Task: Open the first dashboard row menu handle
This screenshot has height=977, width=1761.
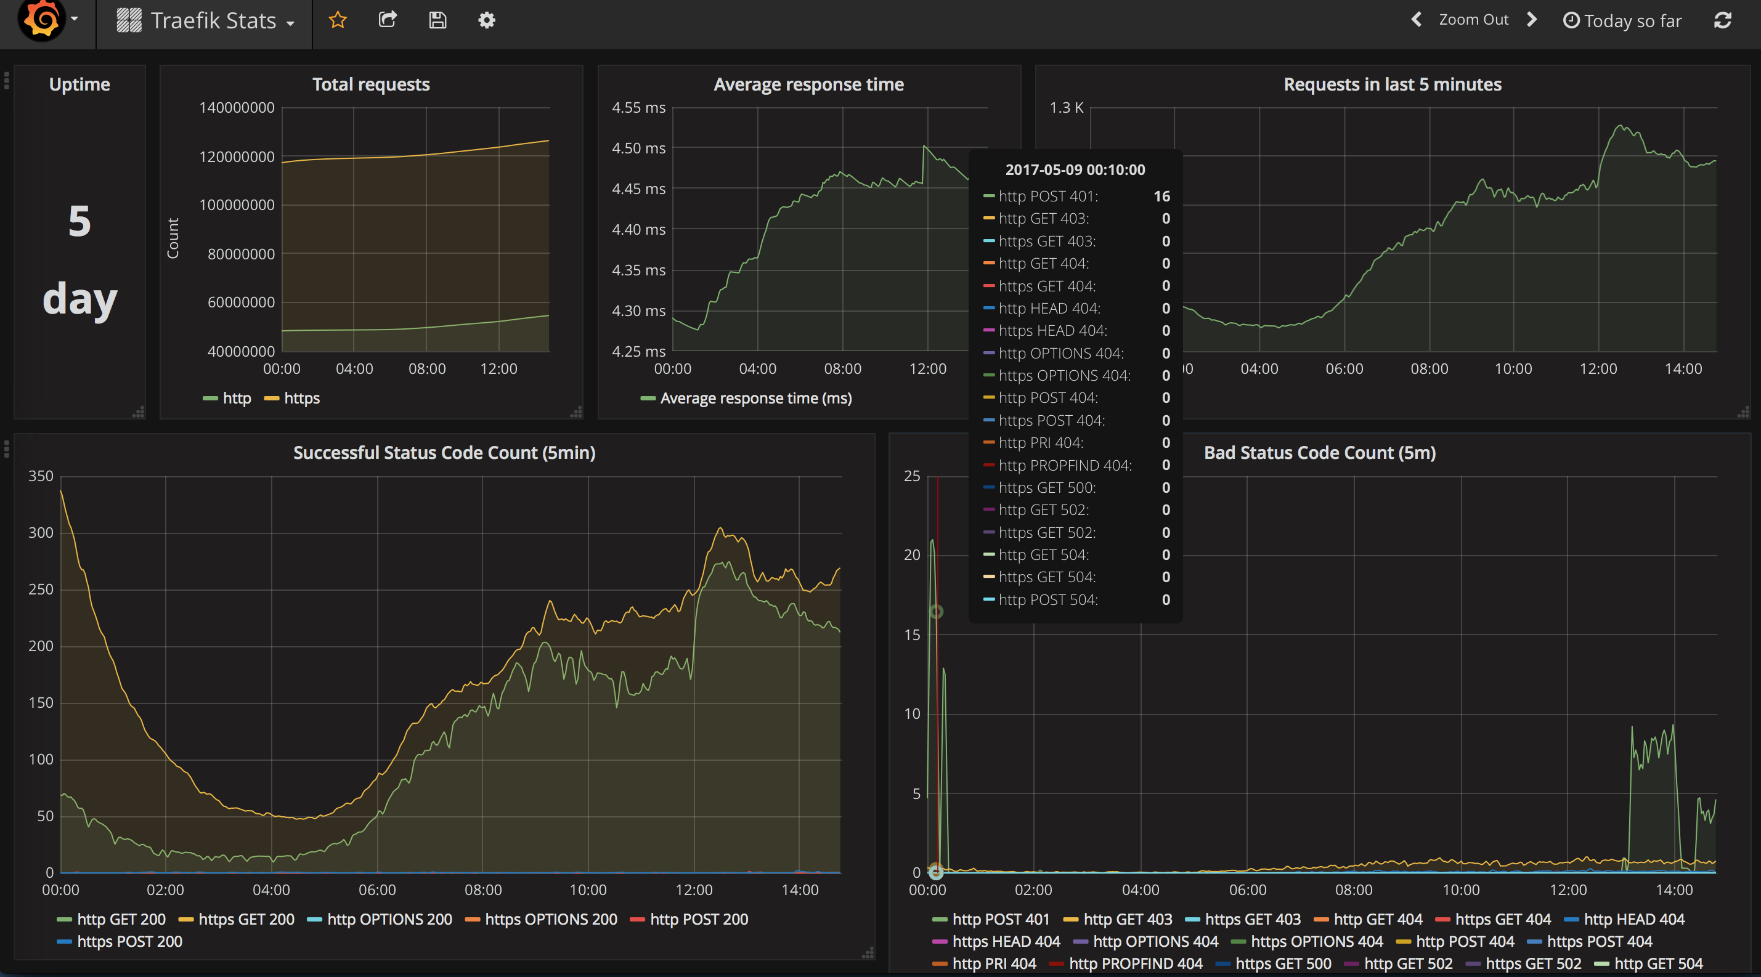Action: pos(7,81)
